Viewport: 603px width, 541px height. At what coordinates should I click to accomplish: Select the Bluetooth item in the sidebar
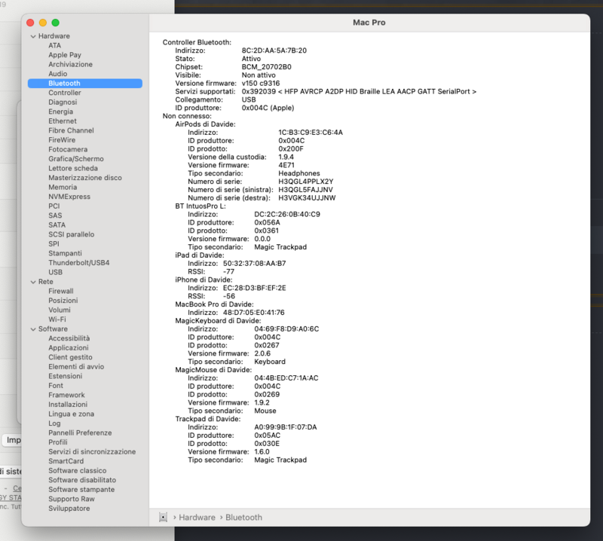coord(64,84)
